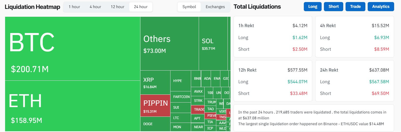Select the 24 hour timeframe tab

[141, 7]
